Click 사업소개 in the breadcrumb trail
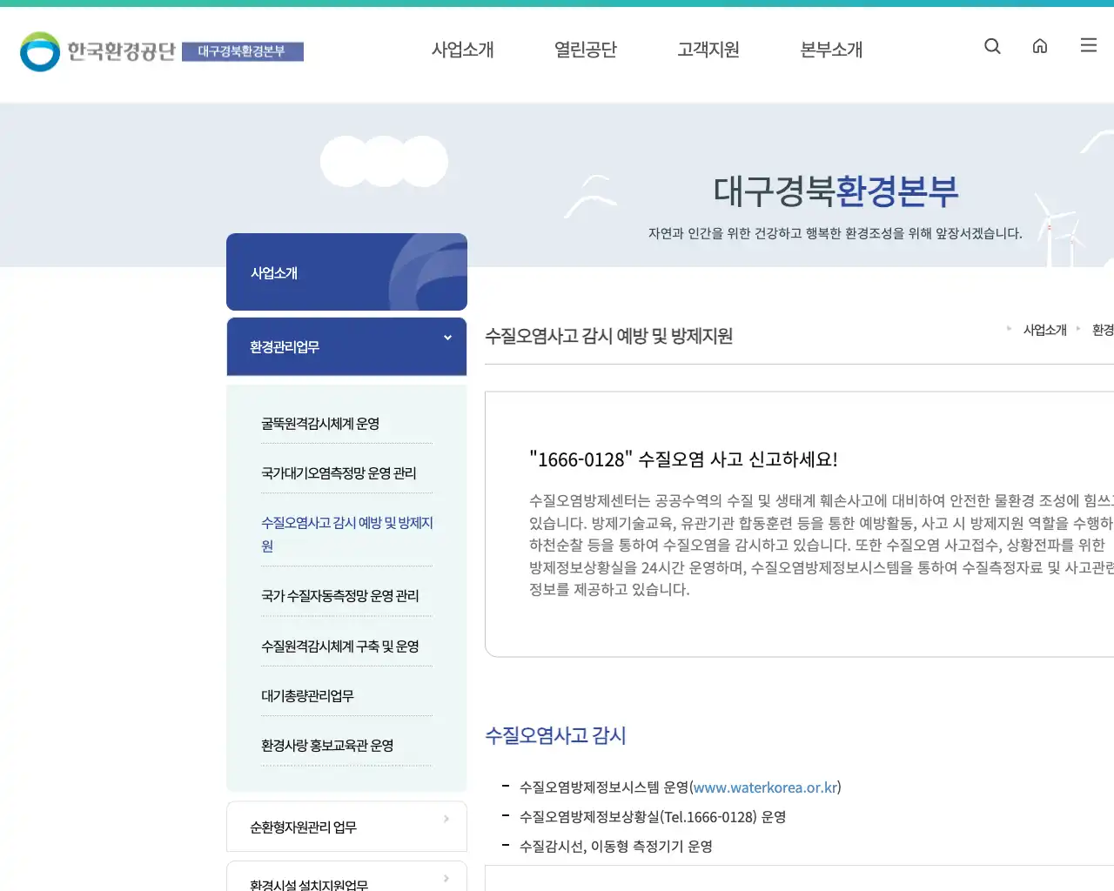The image size is (1114, 891). tap(1045, 330)
